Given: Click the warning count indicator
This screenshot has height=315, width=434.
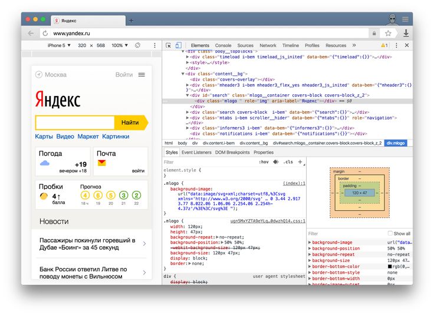Looking at the screenshot, I should (384, 45).
